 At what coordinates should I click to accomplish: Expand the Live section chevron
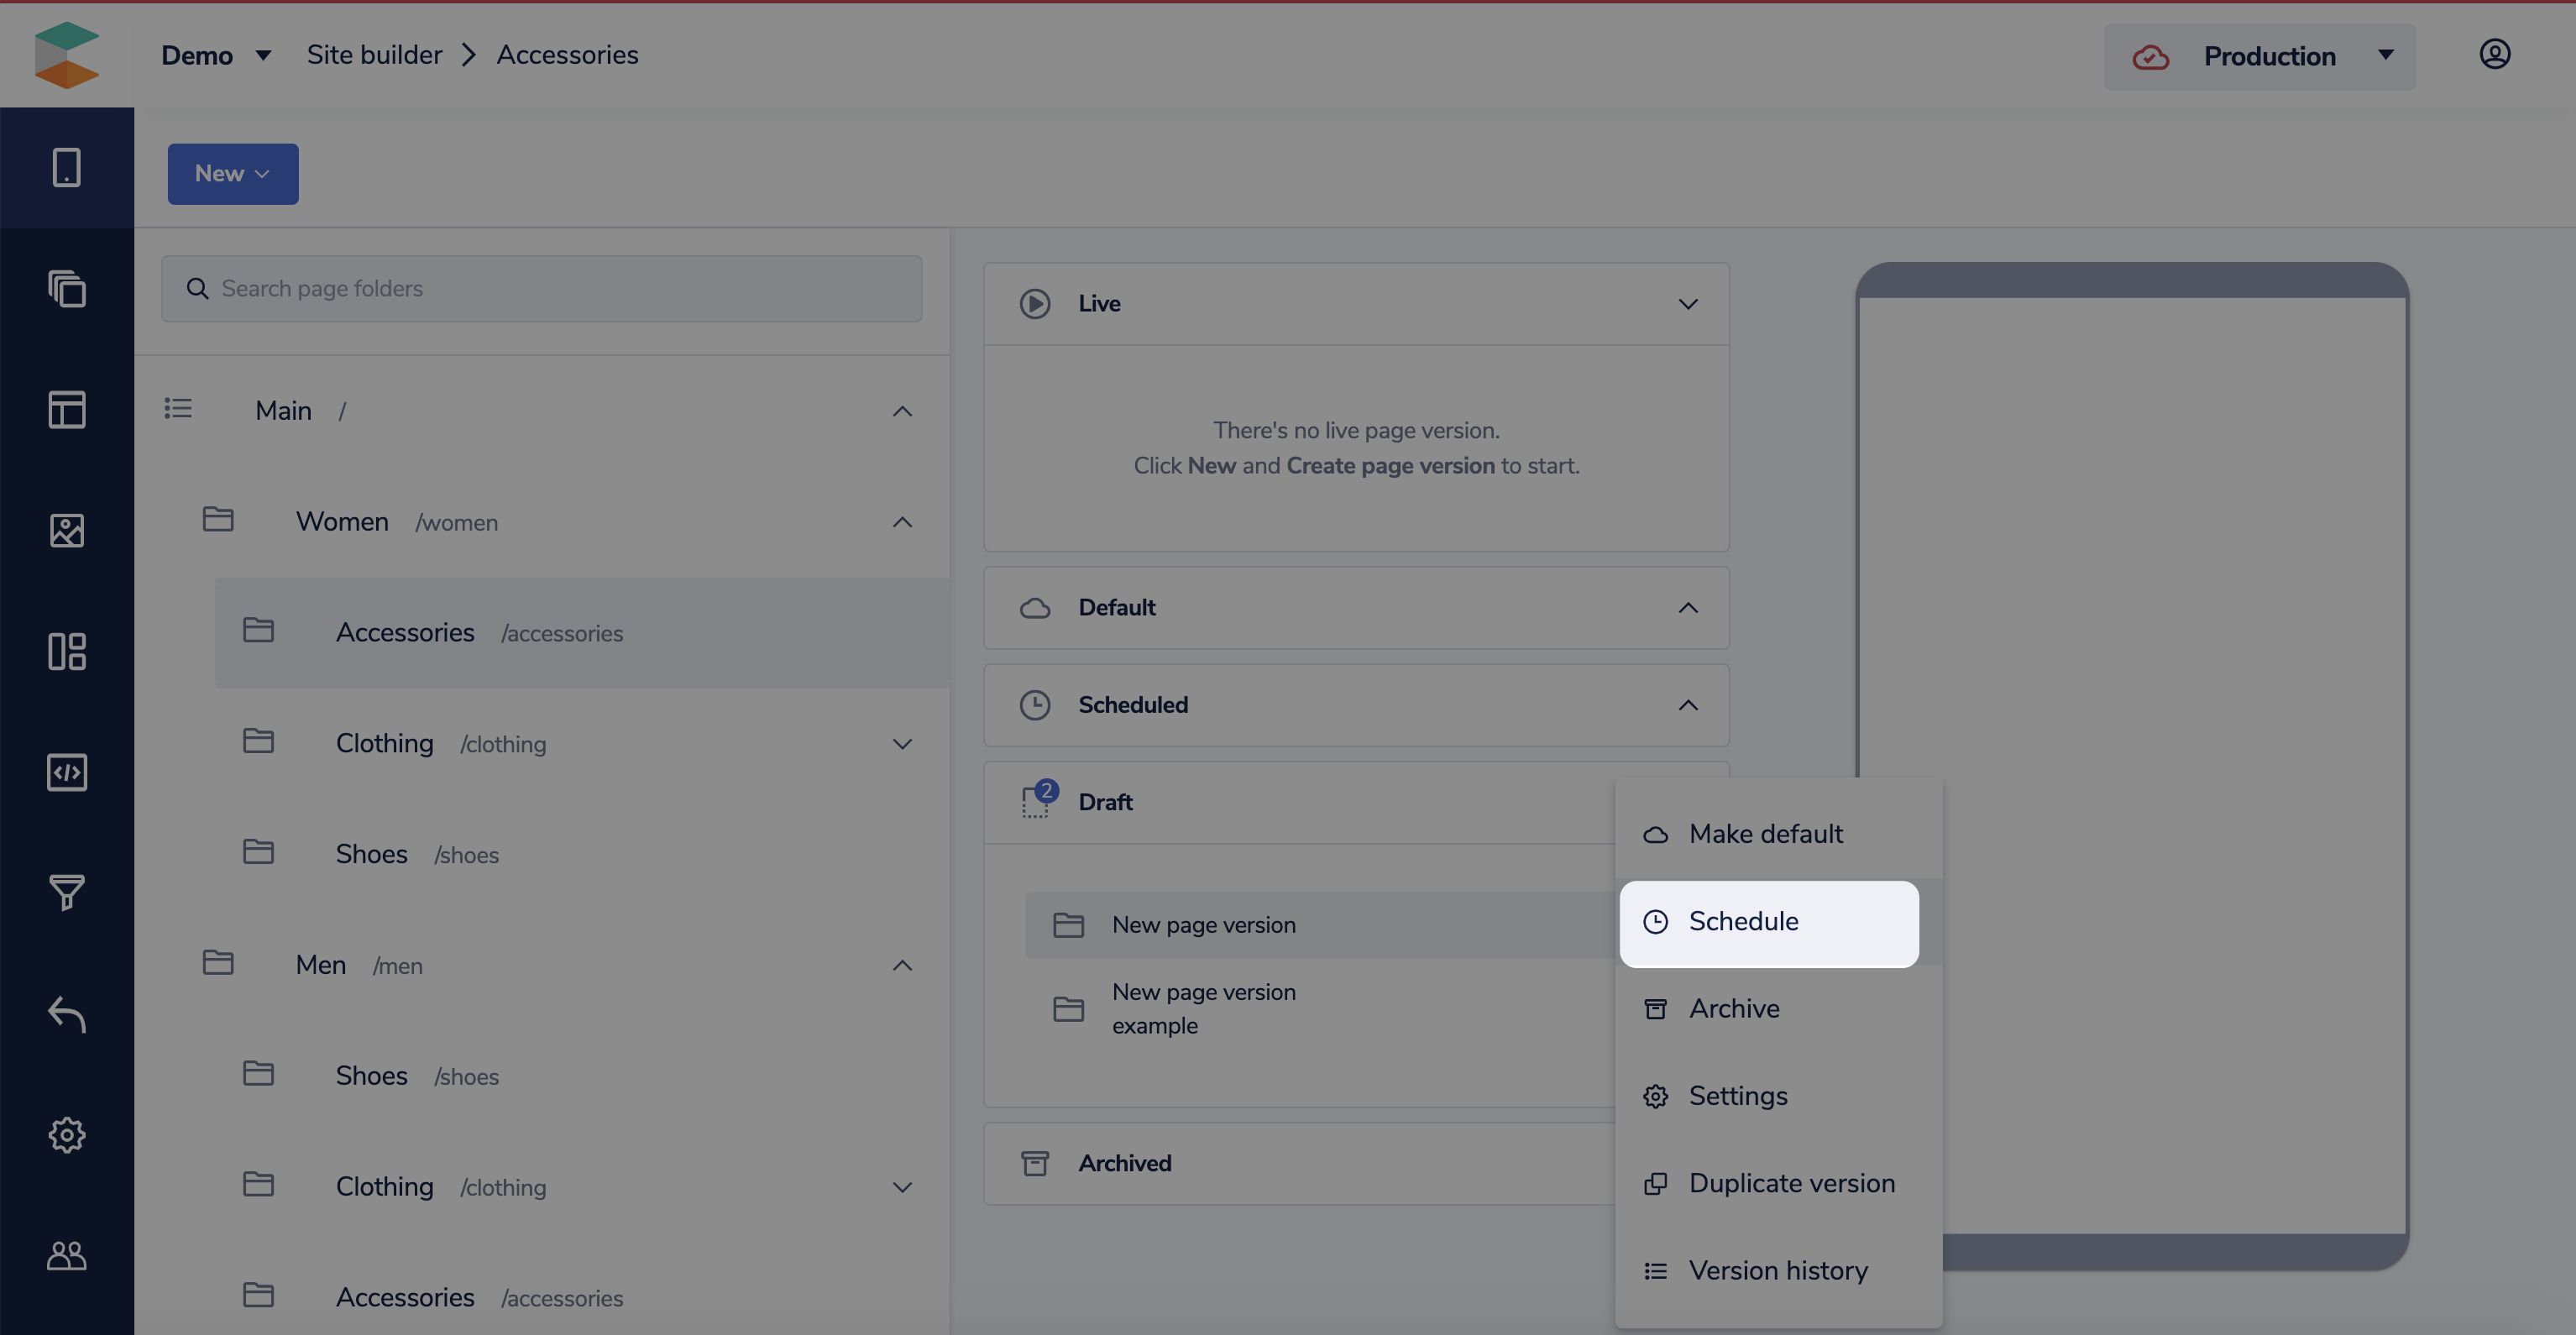point(1687,304)
